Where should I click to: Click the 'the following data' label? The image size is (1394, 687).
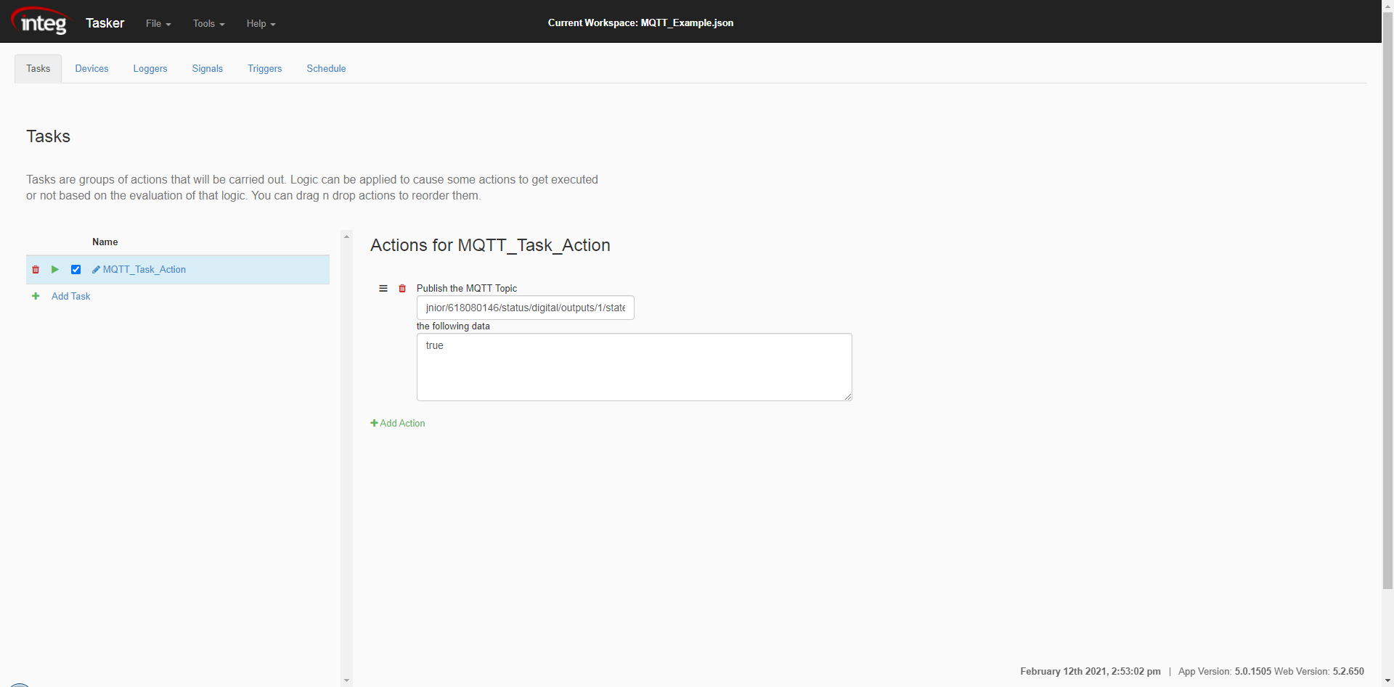pos(453,326)
